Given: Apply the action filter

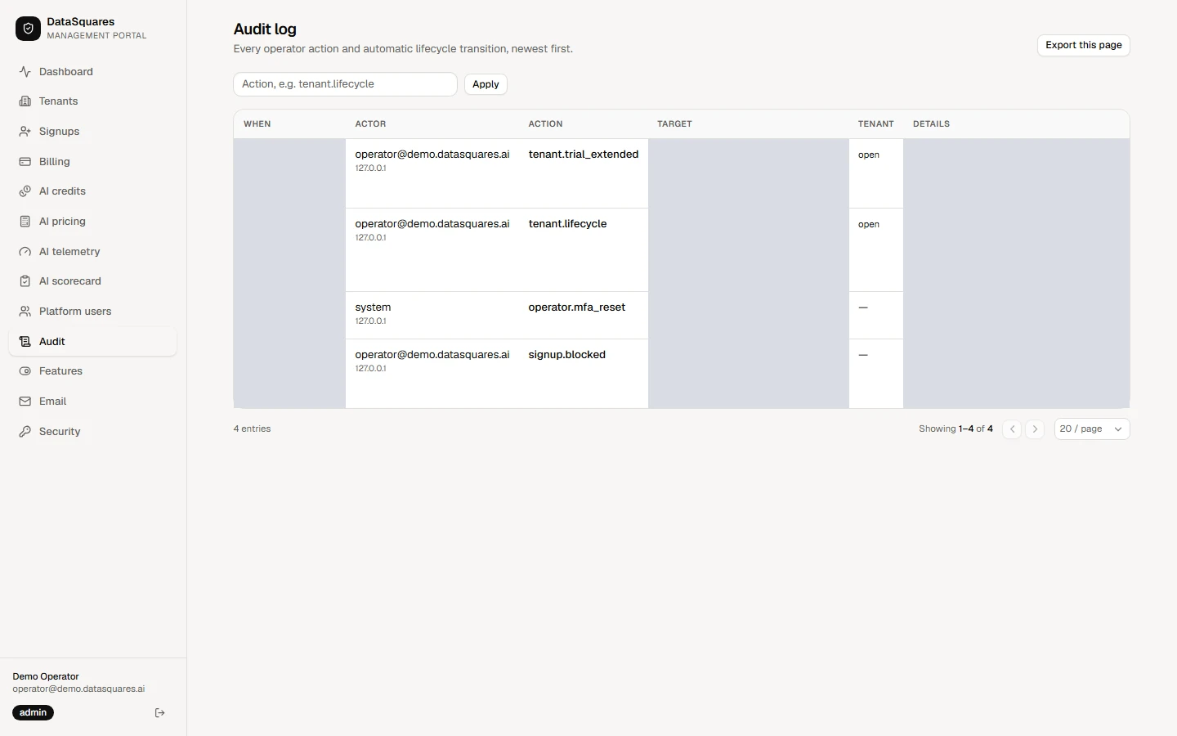Looking at the screenshot, I should tap(486, 84).
